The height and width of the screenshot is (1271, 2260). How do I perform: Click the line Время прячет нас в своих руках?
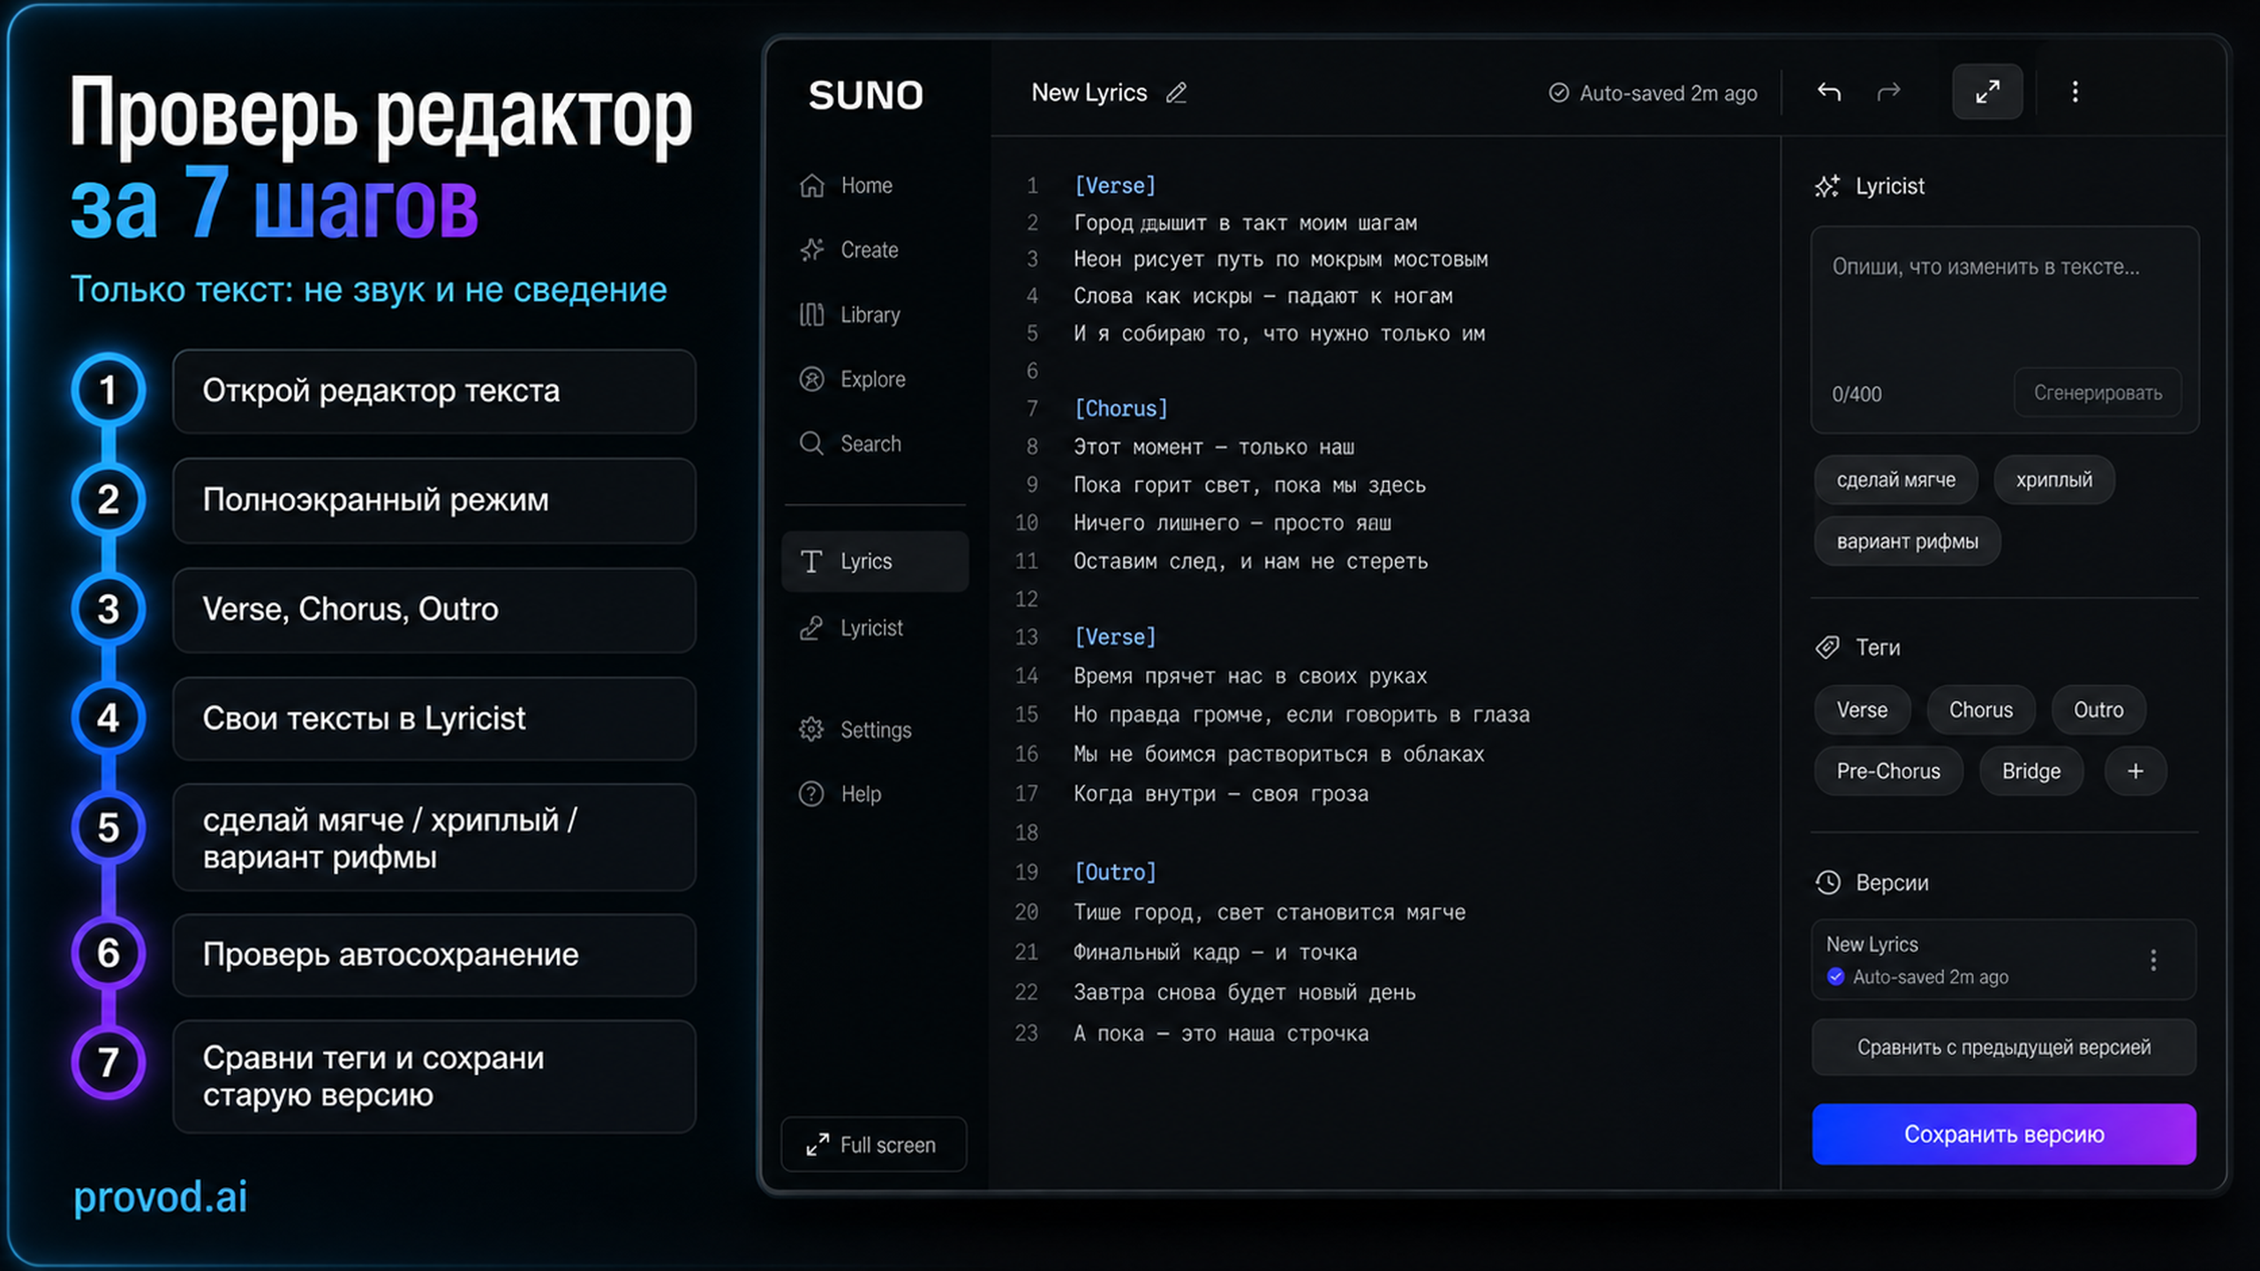(1250, 676)
